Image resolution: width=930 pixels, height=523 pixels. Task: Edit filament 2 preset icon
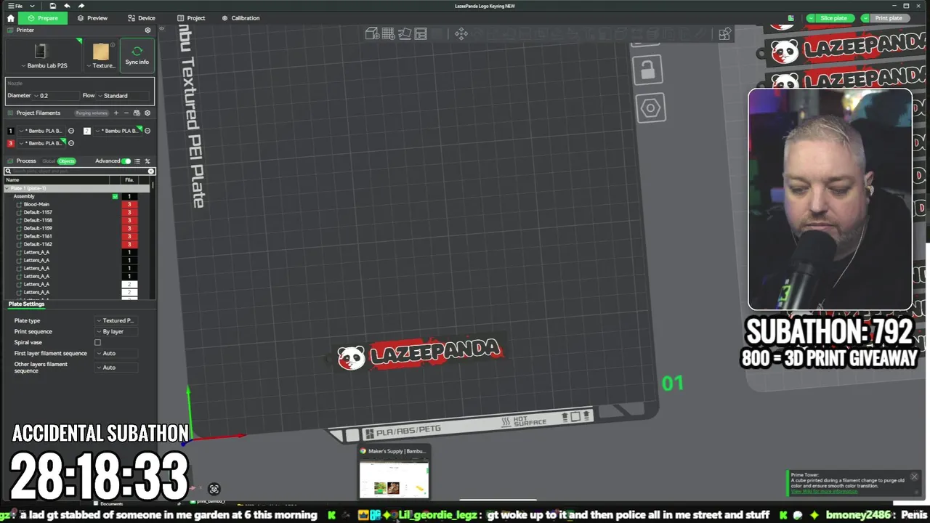[x=147, y=131]
